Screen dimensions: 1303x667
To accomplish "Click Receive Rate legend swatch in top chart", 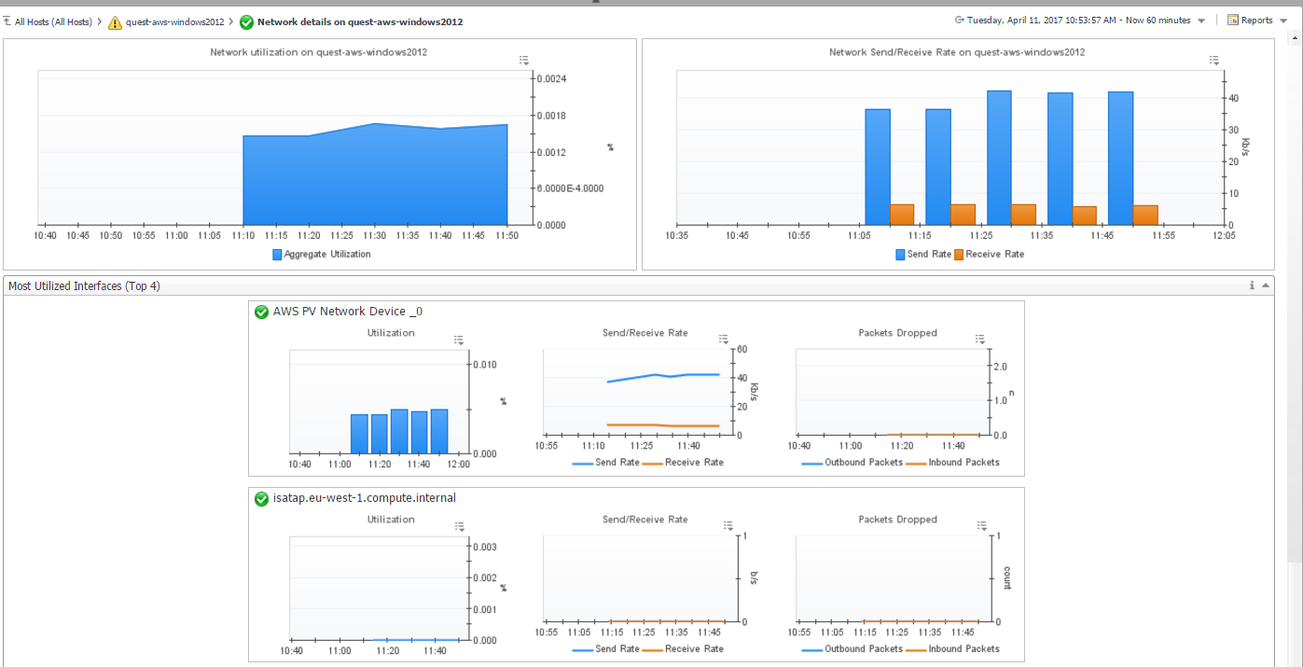I will click(959, 254).
